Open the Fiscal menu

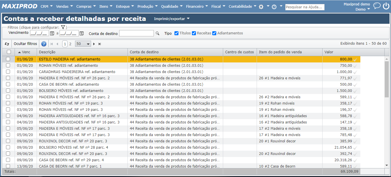click(x=218, y=6)
